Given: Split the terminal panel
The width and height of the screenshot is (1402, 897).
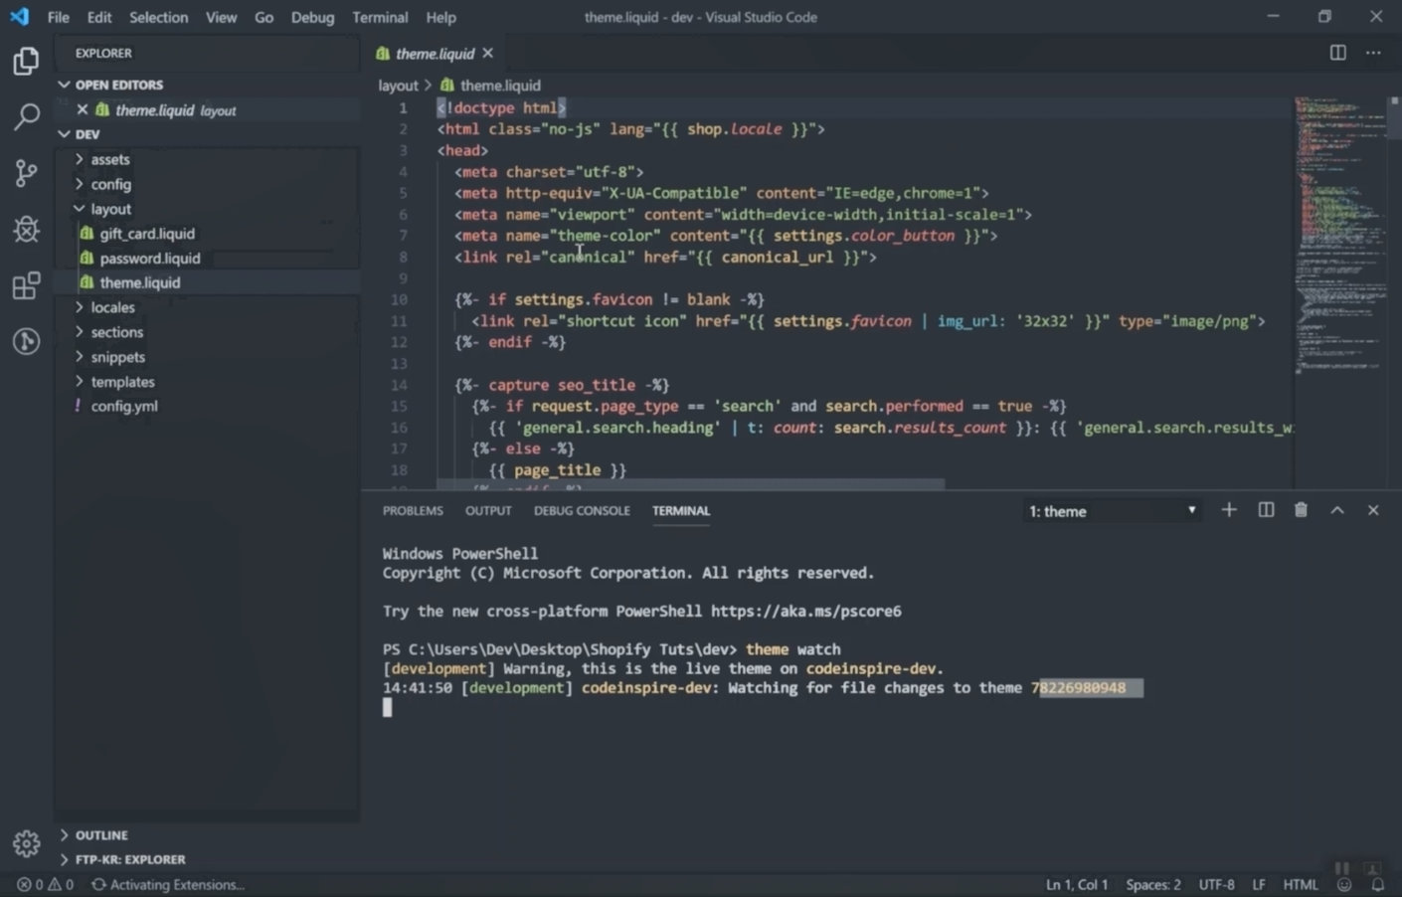Looking at the screenshot, I should click(x=1266, y=510).
